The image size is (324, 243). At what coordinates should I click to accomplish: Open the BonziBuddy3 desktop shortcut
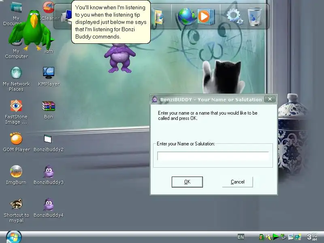pos(49,175)
